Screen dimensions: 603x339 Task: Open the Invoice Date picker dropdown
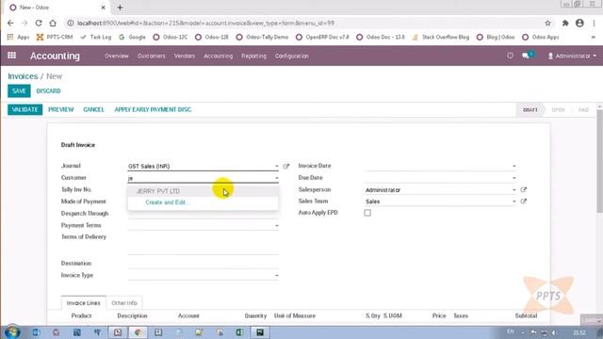(513, 166)
